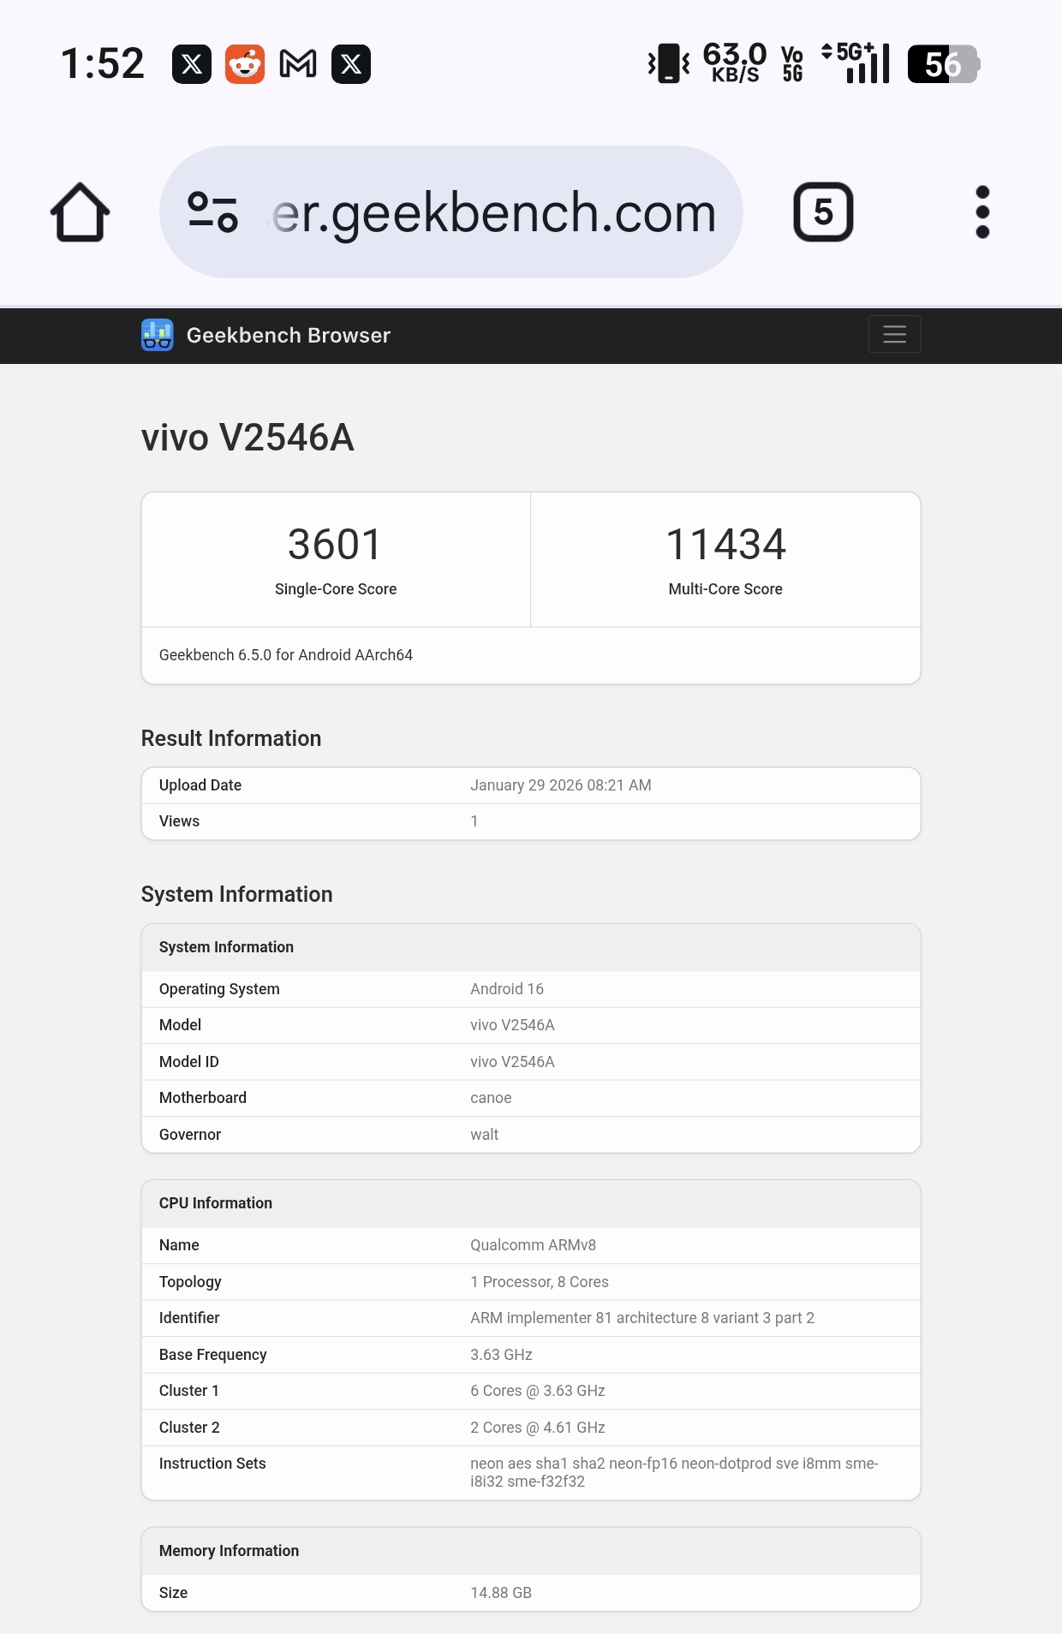Click the Upload Date value January 29 2026
This screenshot has width=1062, height=1634.
click(560, 785)
